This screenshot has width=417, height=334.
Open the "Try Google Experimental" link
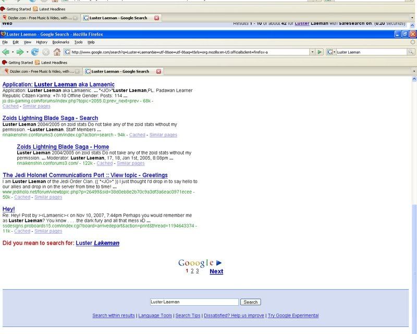293,315
